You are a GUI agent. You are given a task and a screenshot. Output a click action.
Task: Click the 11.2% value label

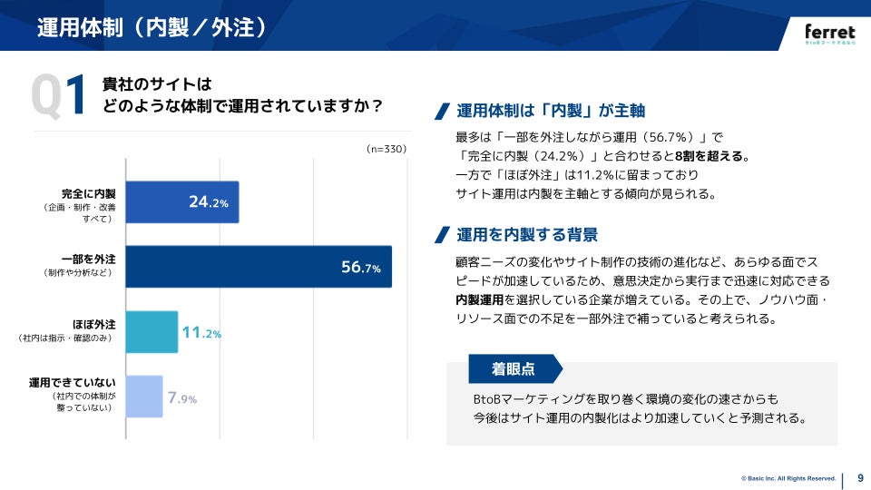tap(201, 333)
